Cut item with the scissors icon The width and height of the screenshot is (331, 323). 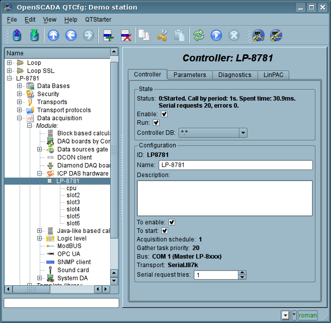[162, 35]
